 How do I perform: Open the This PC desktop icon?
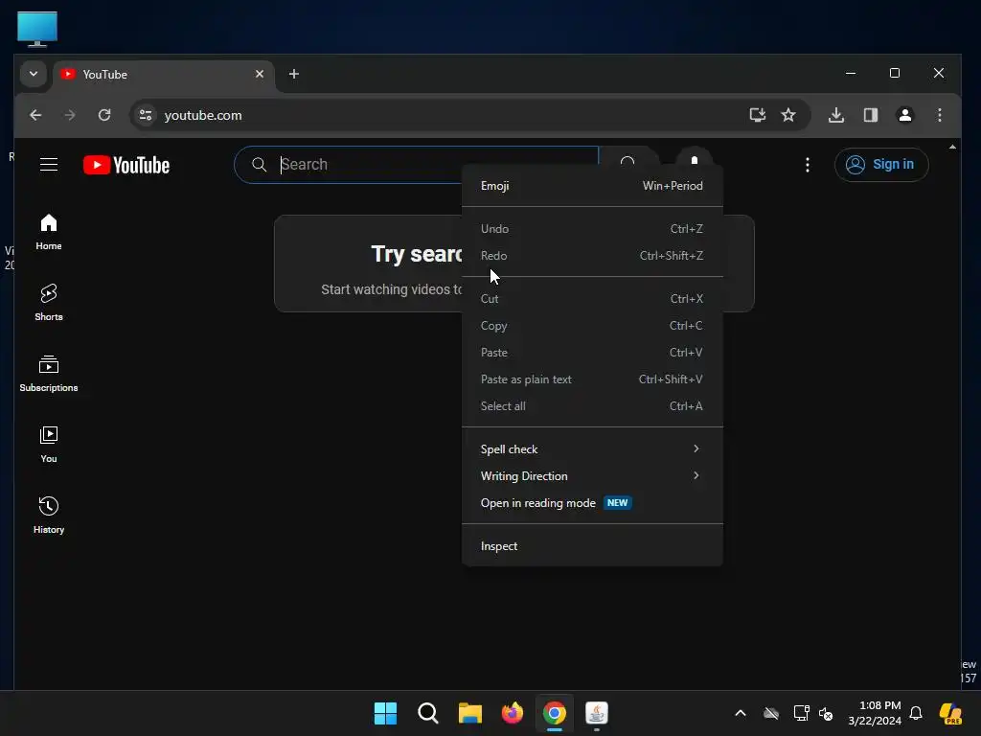37,29
